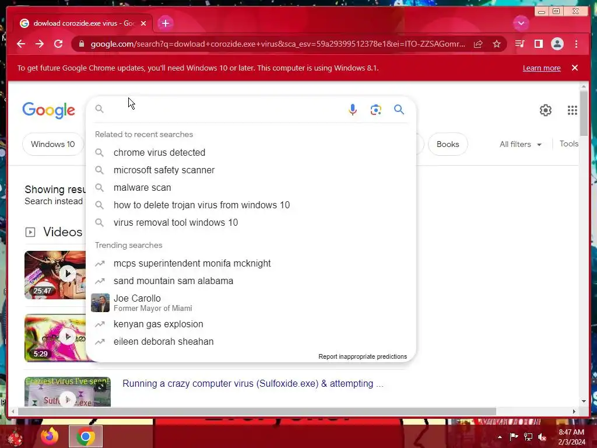This screenshot has height=448, width=597.
Task: Expand the 'All filters' dropdown
Action: click(x=520, y=145)
